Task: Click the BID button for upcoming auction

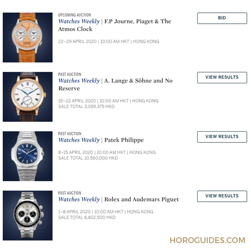Action: pos(222,18)
